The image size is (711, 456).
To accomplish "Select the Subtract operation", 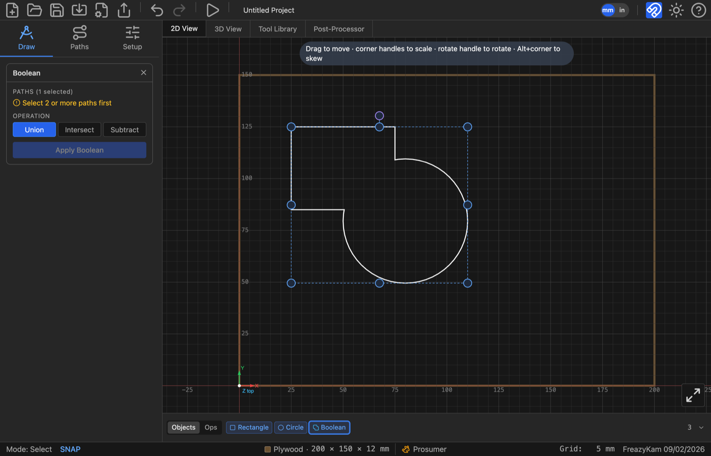I will [x=125, y=130].
